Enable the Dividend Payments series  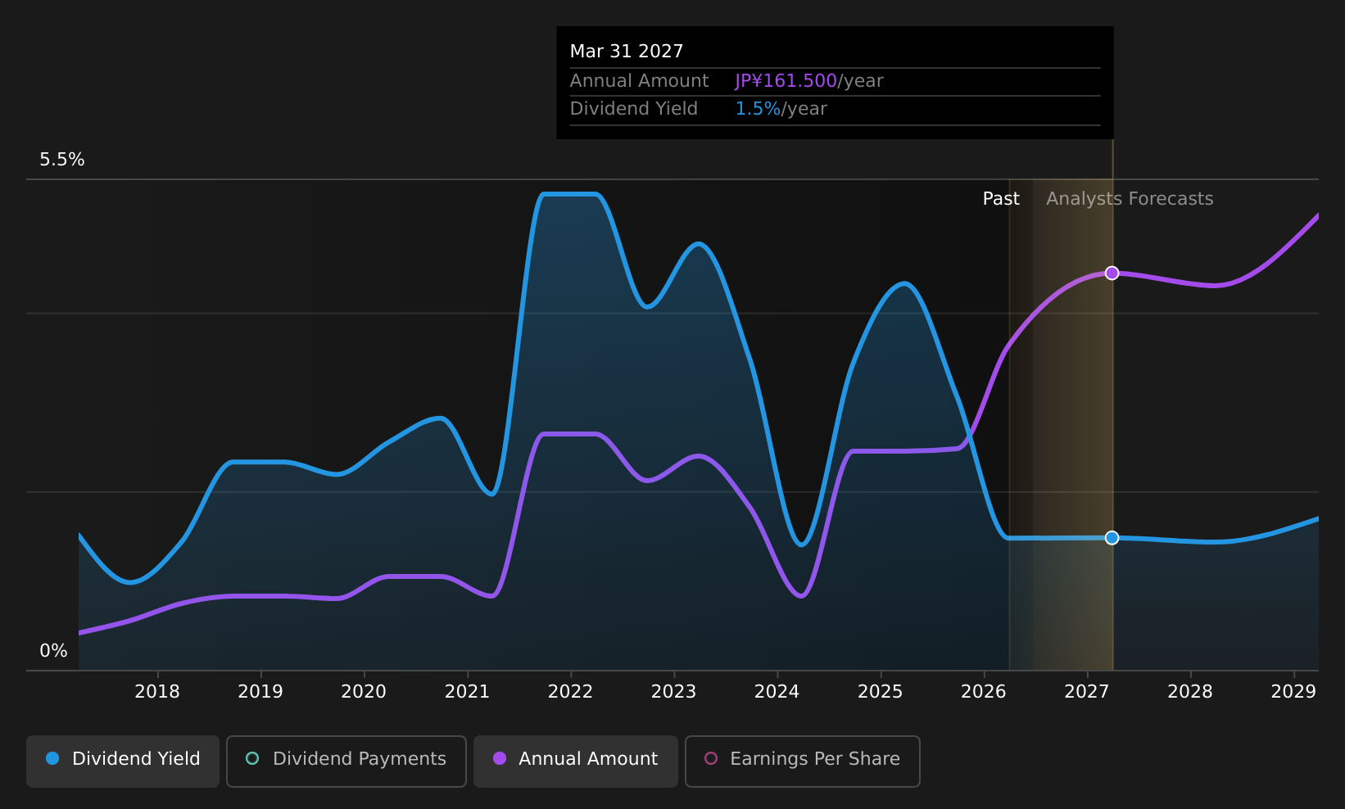pos(346,761)
